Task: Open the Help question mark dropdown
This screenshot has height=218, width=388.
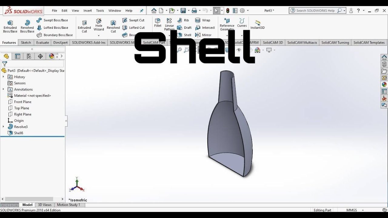Action: click(363, 11)
